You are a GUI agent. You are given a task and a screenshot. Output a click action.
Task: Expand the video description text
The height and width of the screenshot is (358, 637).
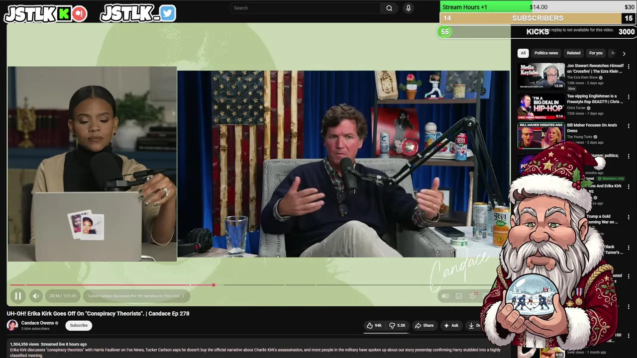click(255, 353)
